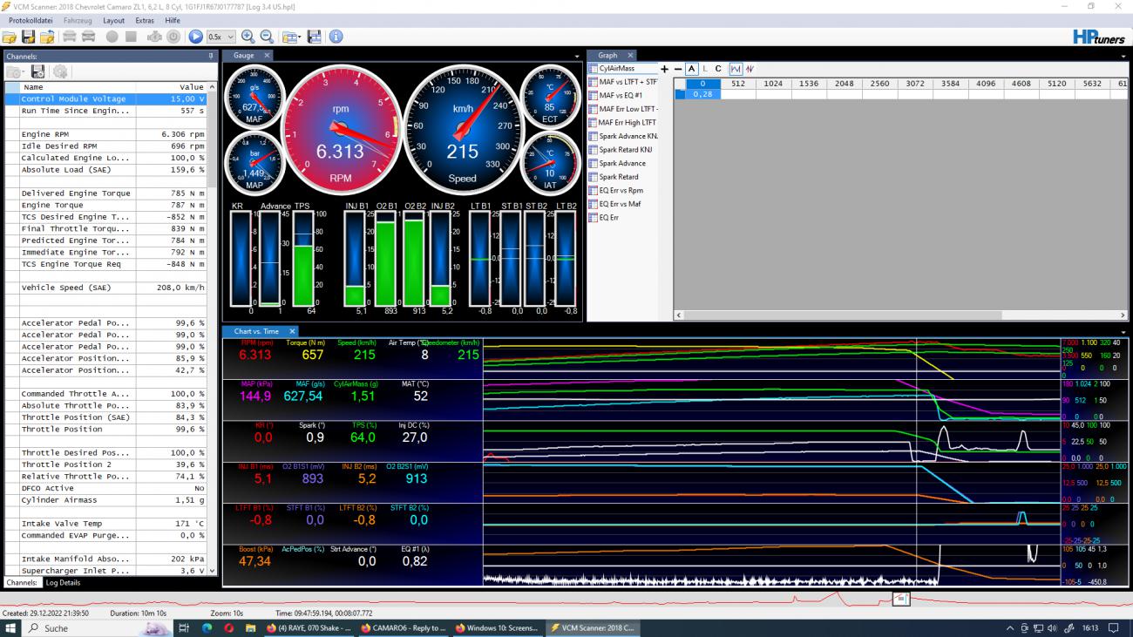Image resolution: width=1133 pixels, height=637 pixels.
Task: Toggle the 'A' mode button in Graph toolbar
Action: (x=691, y=69)
